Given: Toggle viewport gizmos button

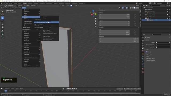Looking at the screenshot, I should 123,8.
